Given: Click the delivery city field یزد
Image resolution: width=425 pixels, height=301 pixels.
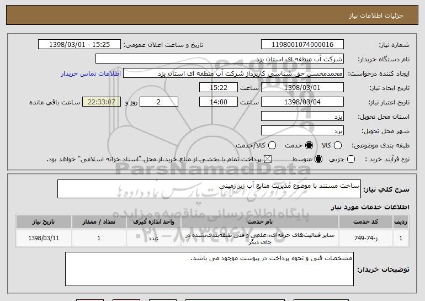Looking at the screenshot, I should [302, 131].
